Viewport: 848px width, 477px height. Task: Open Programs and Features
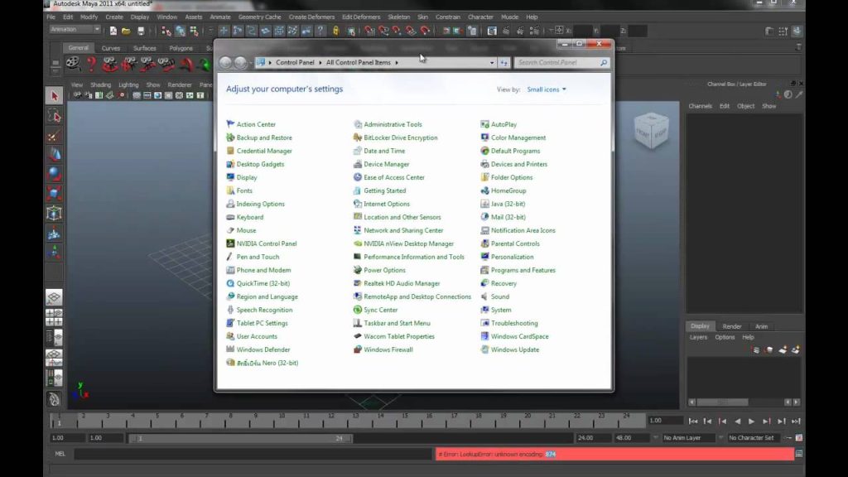click(523, 271)
